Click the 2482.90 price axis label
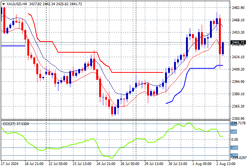The height and width of the screenshot is (168, 247). tap(238, 8)
